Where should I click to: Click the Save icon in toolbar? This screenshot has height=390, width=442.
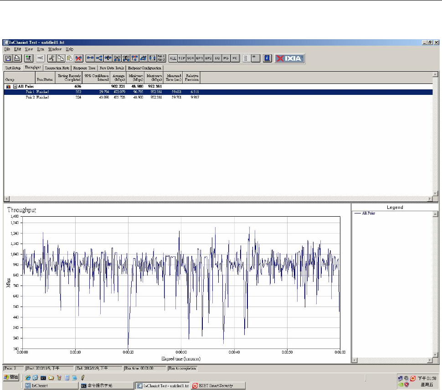coord(8,58)
